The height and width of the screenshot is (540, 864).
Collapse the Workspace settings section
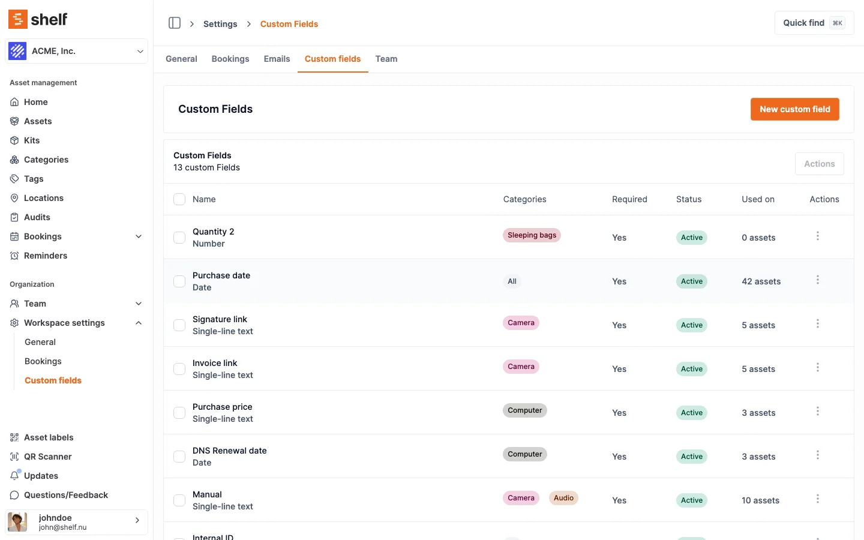click(x=139, y=323)
